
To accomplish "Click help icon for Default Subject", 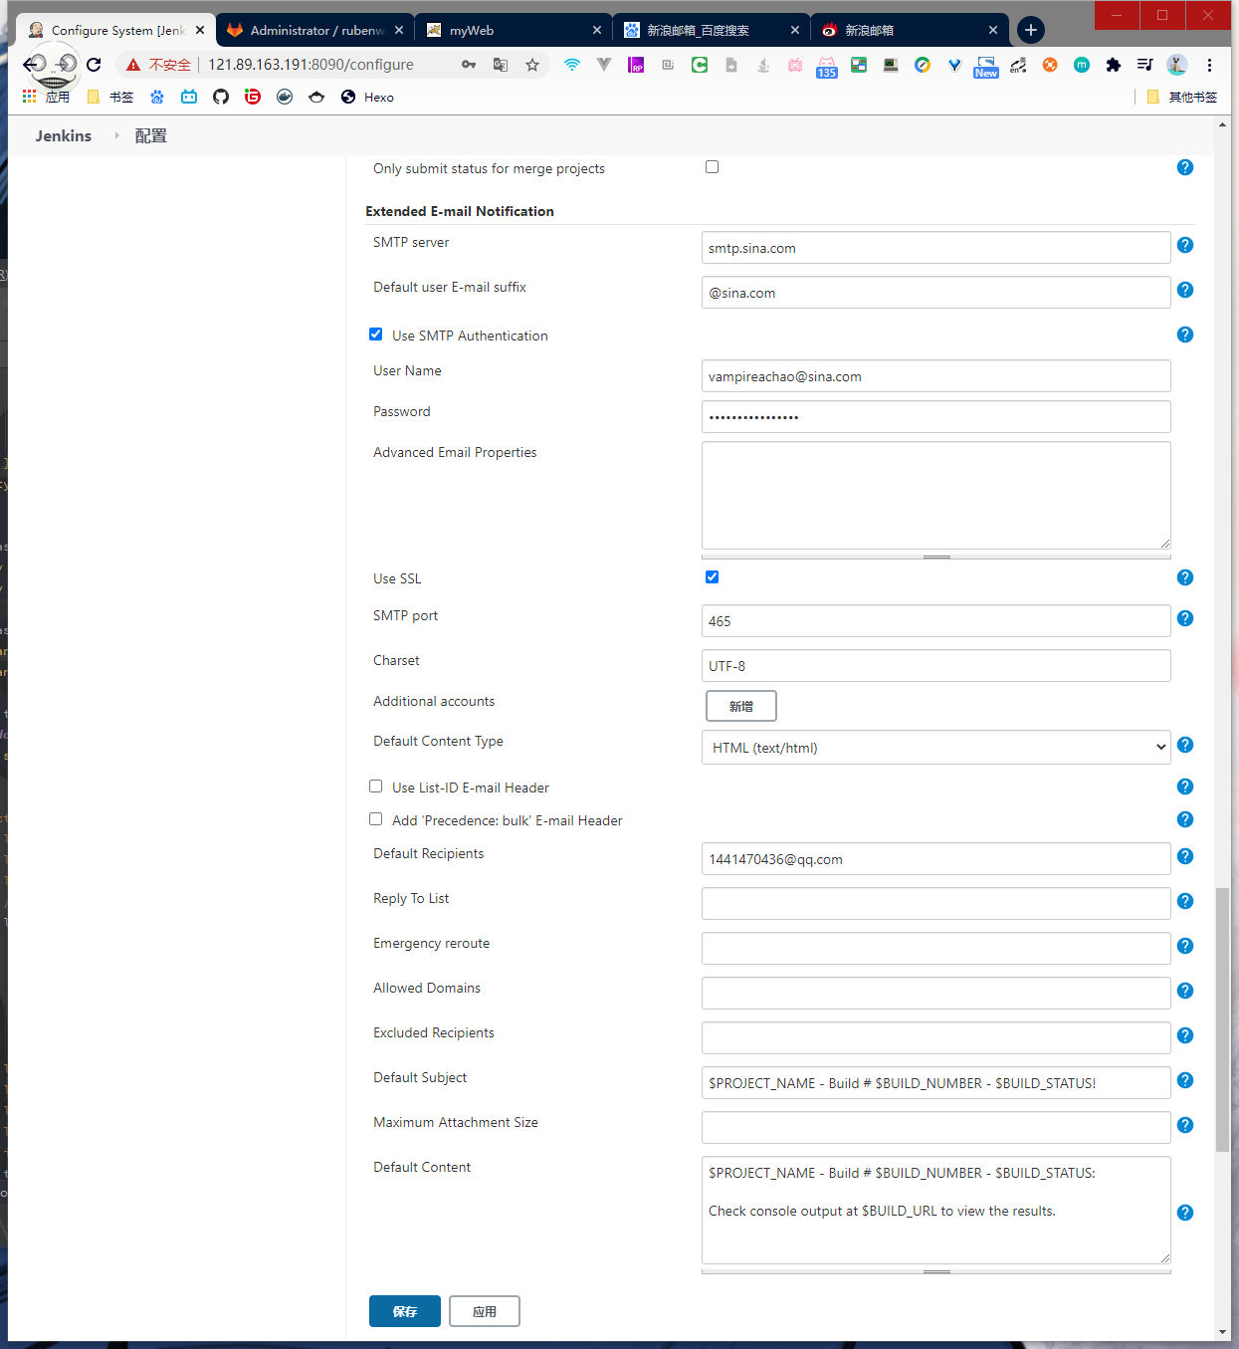I will tap(1184, 1080).
